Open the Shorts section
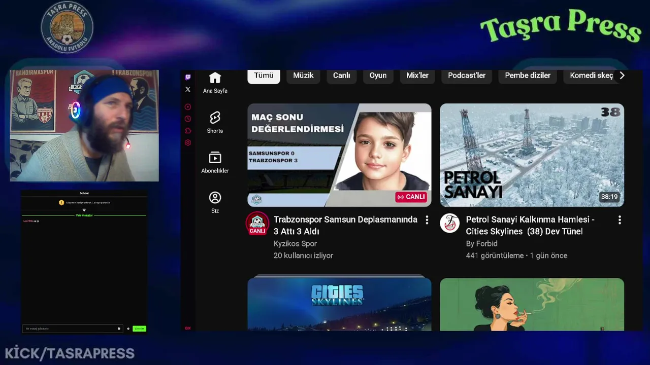Image resolution: width=650 pixels, height=365 pixels. coord(215,123)
